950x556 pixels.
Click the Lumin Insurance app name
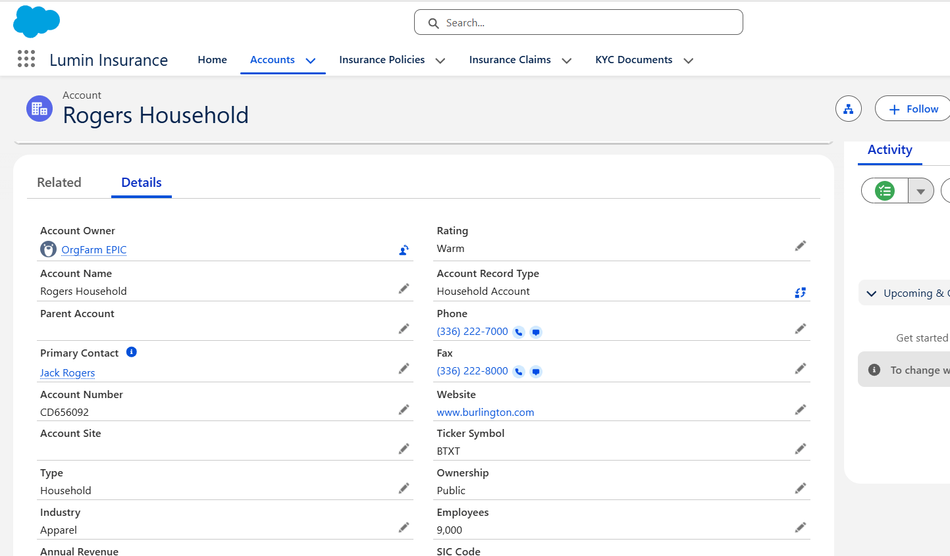[109, 60]
